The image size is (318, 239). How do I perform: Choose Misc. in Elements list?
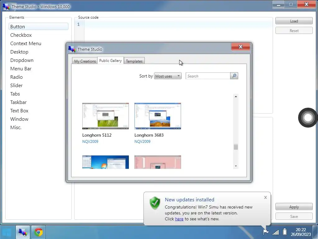[x=38, y=127]
